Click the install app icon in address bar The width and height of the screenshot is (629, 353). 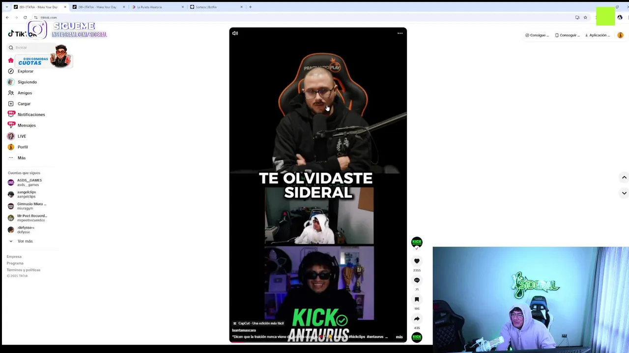click(577, 18)
